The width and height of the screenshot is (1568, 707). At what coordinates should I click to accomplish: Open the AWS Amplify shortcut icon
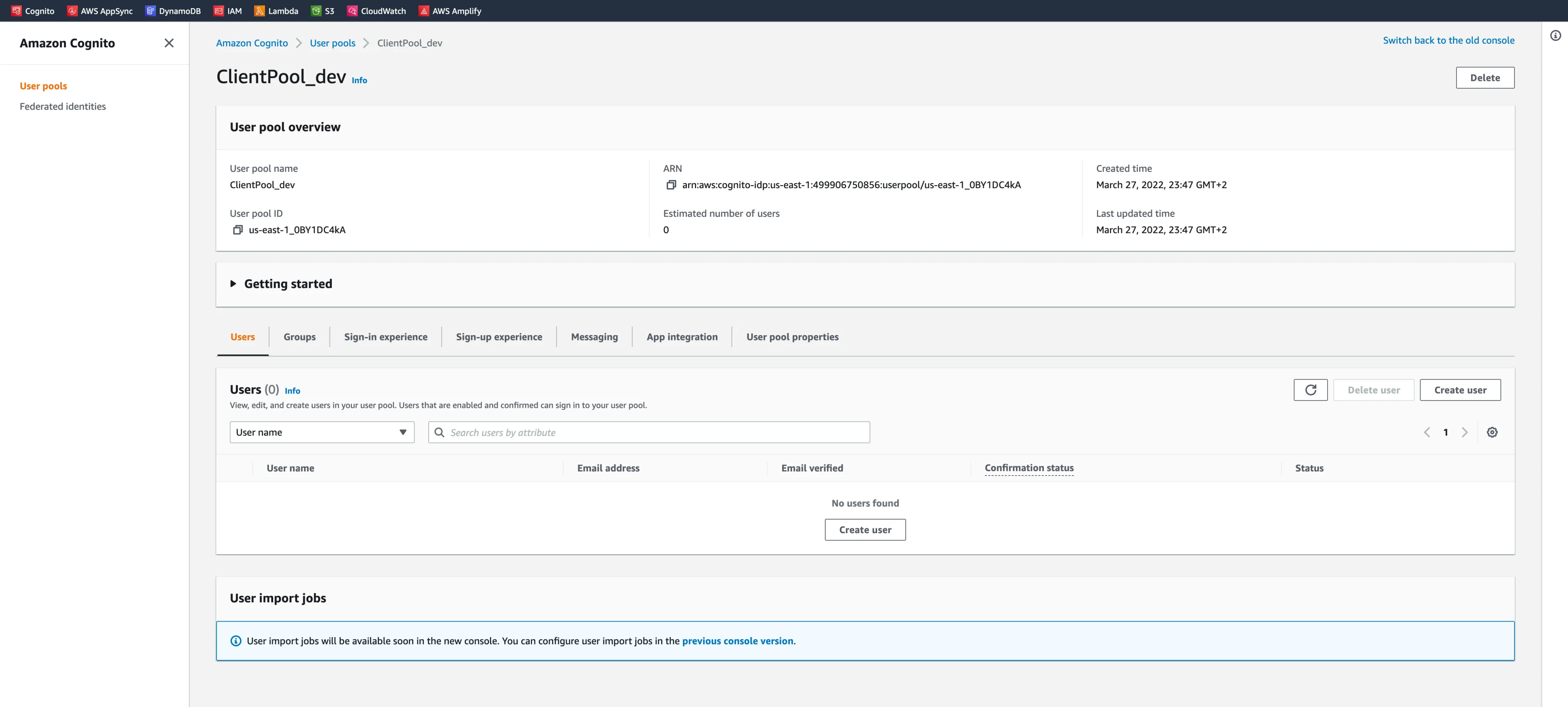pyautogui.click(x=424, y=11)
